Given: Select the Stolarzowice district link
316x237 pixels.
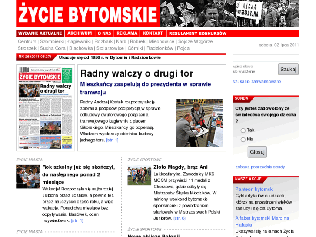Looking at the screenshot, I should (x=110, y=48).
